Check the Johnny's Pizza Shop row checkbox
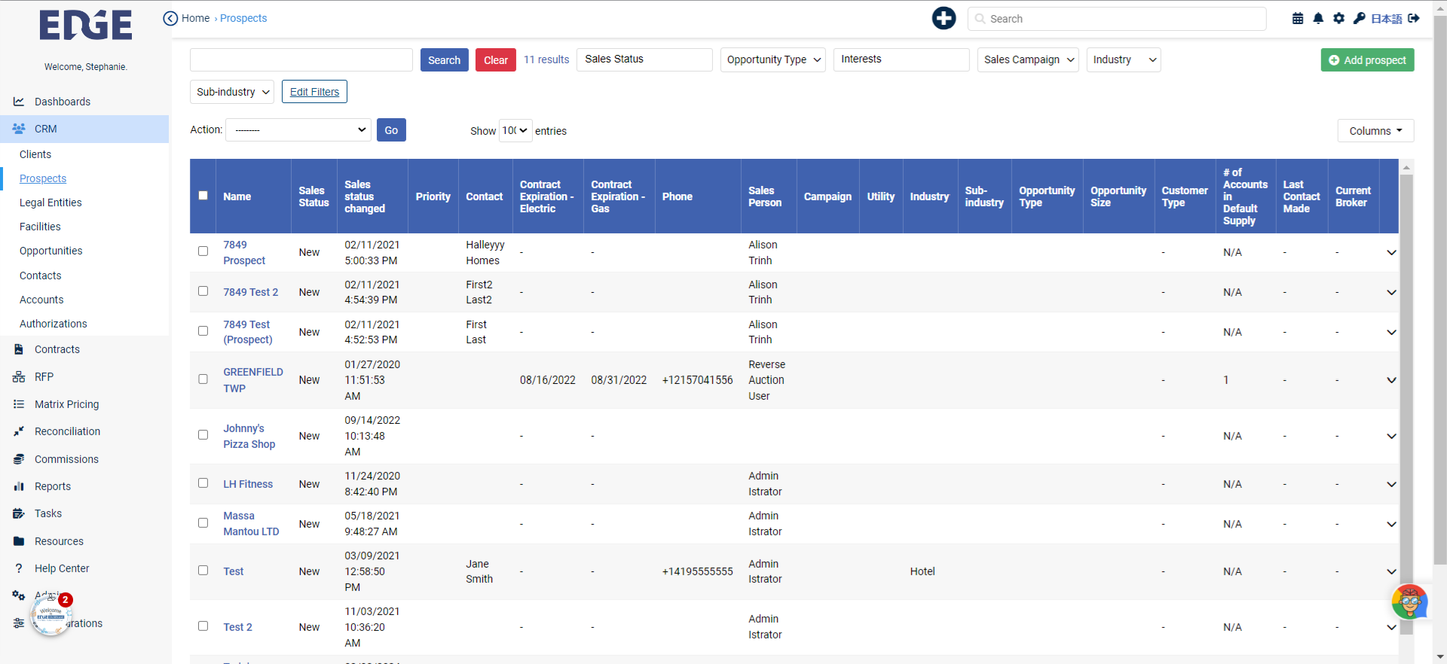Viewport: 1447px width, 664px height. tap(203, 435)
